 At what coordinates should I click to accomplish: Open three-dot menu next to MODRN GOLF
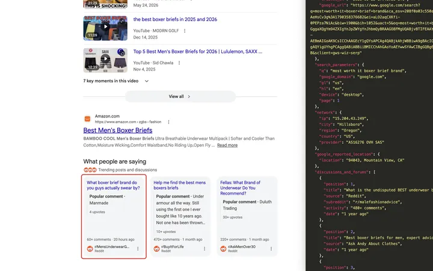(185, 31)
